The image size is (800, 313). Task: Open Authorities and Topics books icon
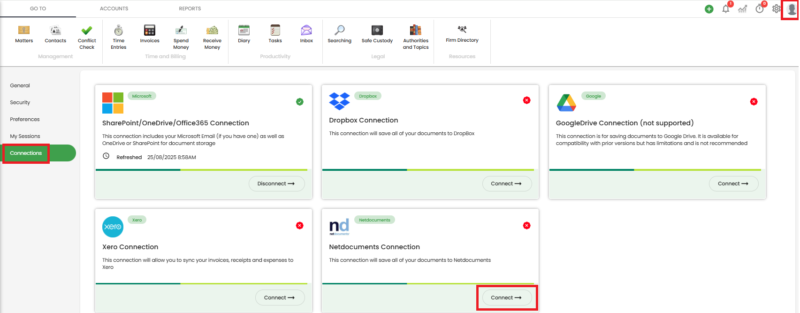click(416, 31)
